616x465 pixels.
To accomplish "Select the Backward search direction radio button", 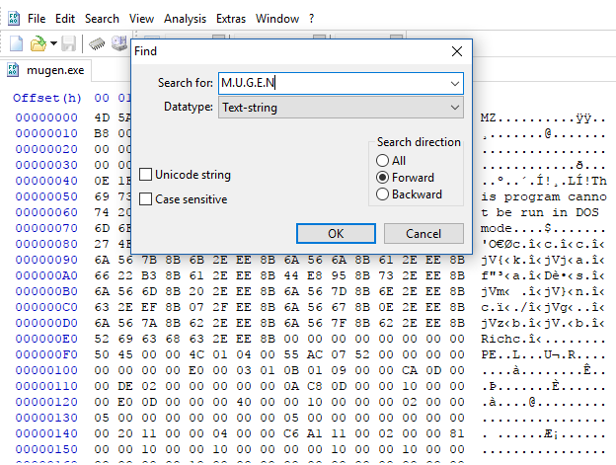I will point(382,194).
